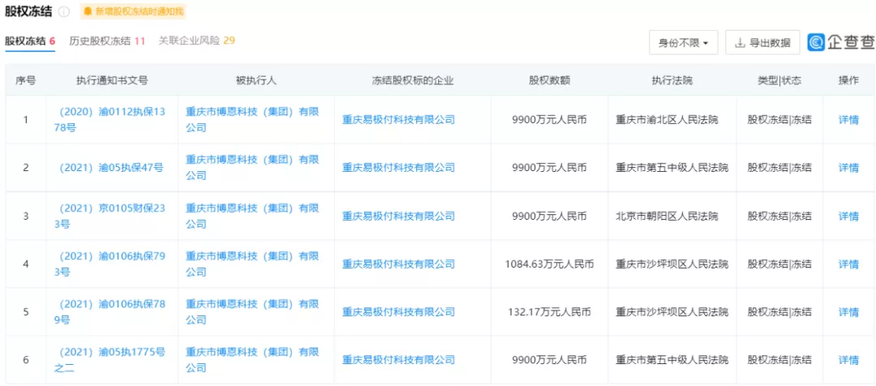Open 重庆市博恩科技 executee link in row 2
The image size is (876, 386).
(x=252, y=168)
